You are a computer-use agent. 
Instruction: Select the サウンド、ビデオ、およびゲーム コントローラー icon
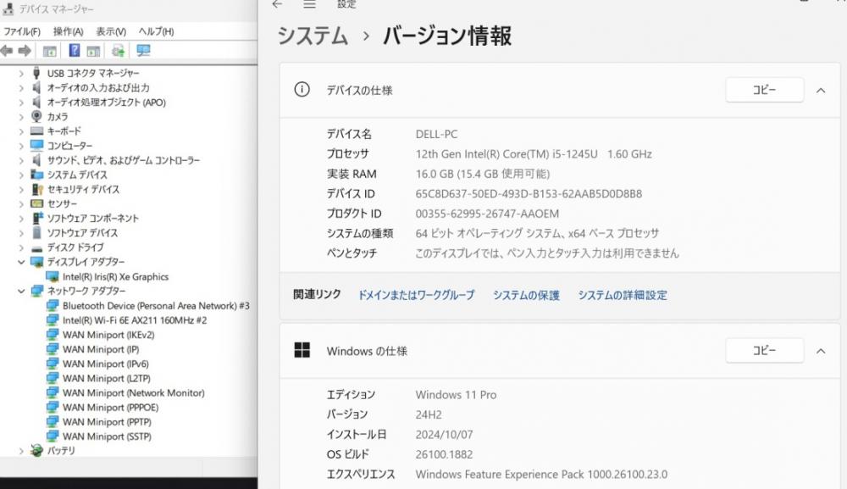click(36, 160)
